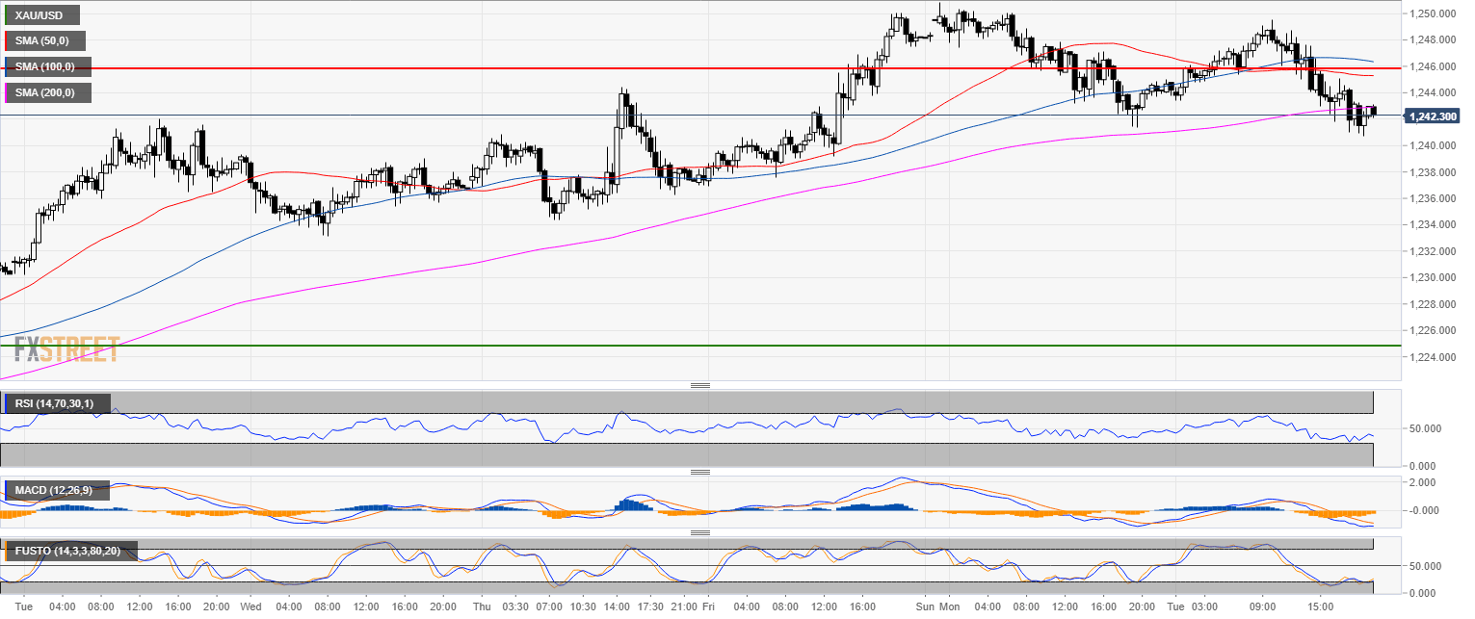
Task: Grab the splitter handle above the RSI pane
Action: (699, 385)
